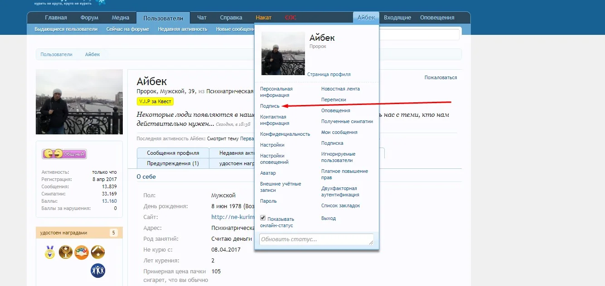Select the golden trophy cup award icon
The height and width of the screenshot is (286, 605).
pyautogui.click(x=66, y=253)
